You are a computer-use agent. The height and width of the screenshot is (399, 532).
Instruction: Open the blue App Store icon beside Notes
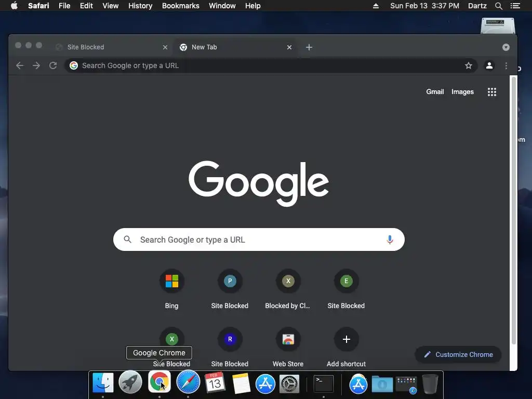(265, 384)
